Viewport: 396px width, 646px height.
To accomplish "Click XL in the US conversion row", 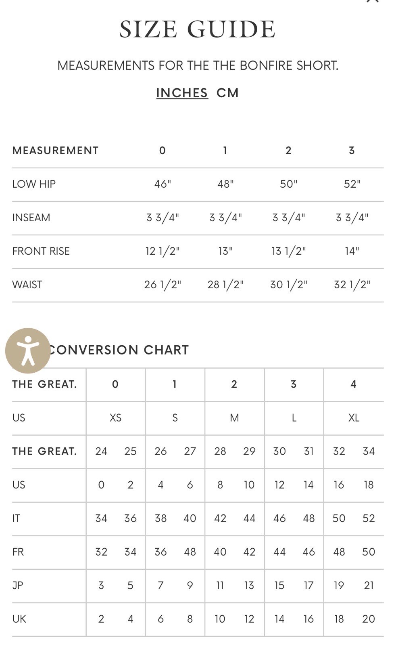I will 354,418.
